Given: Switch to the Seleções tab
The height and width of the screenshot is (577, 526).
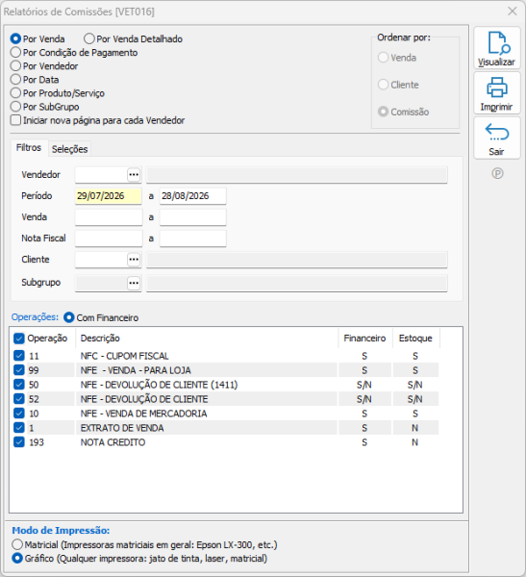Looking at the screenshot, I should coord(69,149).
